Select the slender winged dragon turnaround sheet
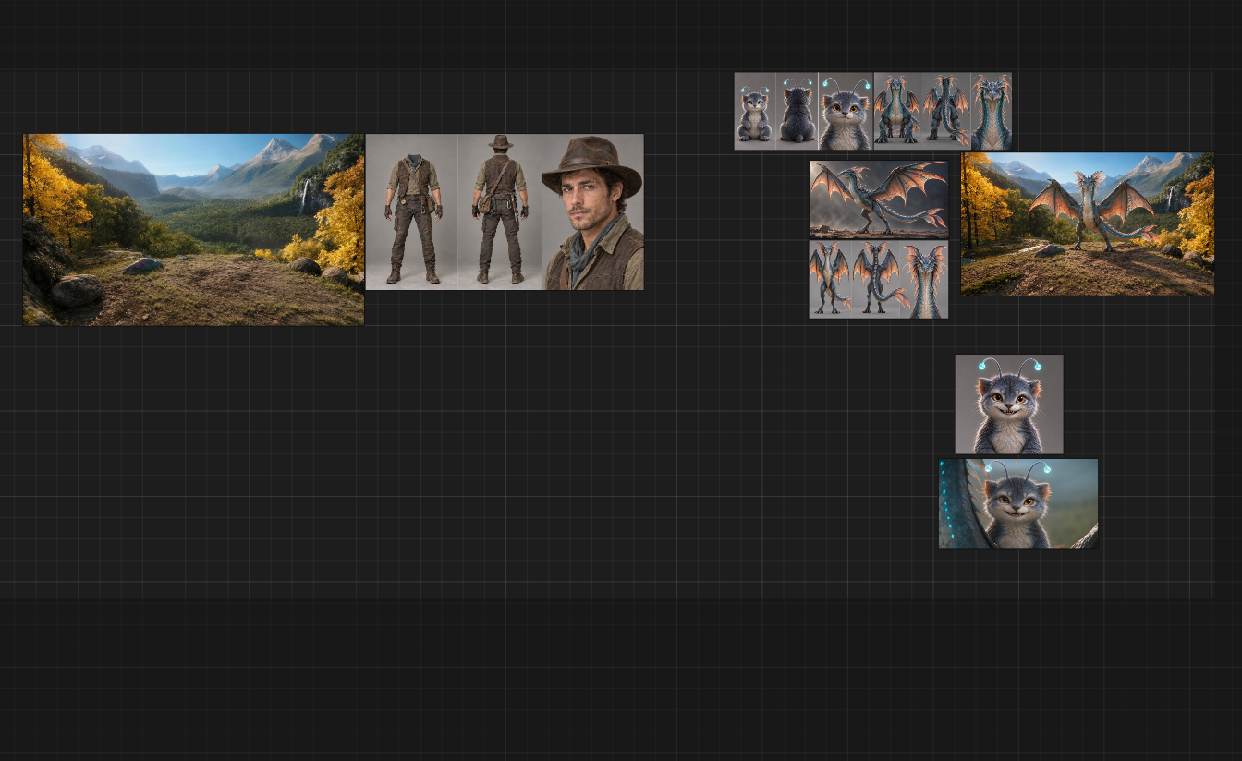1242x761 pixels. pyautogui.click(x=879, y=280)
